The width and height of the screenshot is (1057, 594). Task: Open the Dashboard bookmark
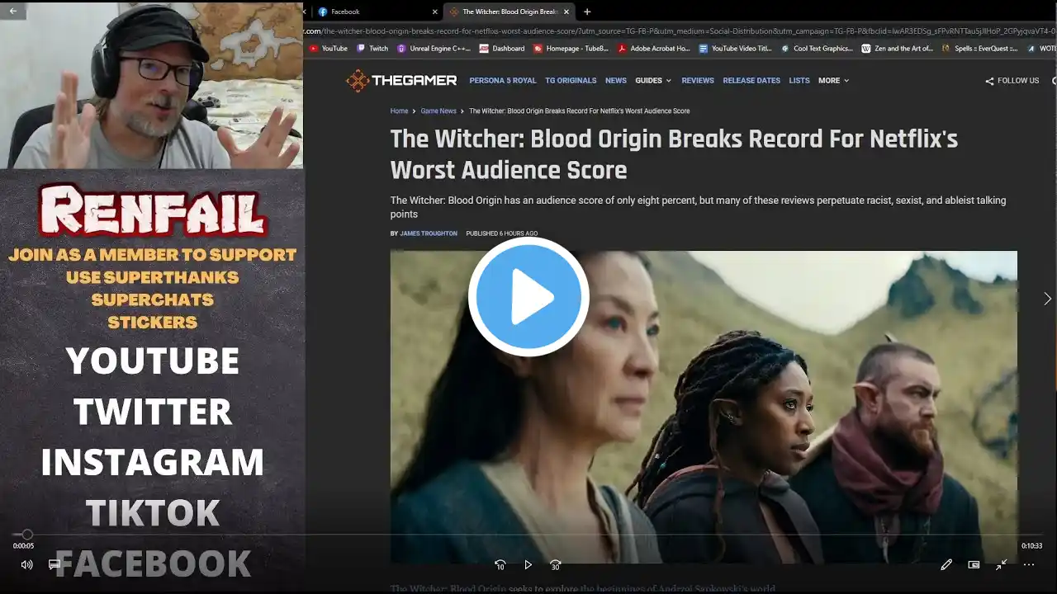502,49
